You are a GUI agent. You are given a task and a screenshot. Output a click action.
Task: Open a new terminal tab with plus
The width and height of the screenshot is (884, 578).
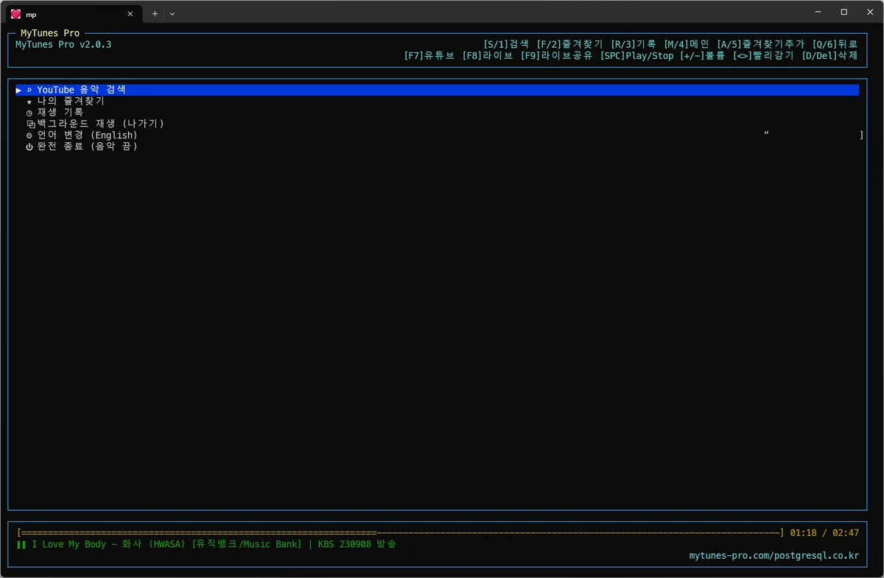(155, 13)
